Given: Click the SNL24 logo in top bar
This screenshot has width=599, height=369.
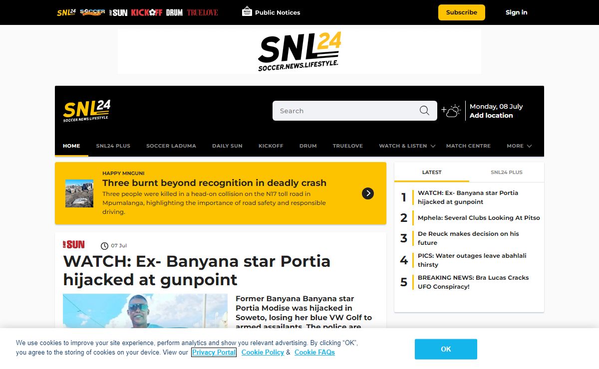Looking at the screenshot, I should 66,12.
